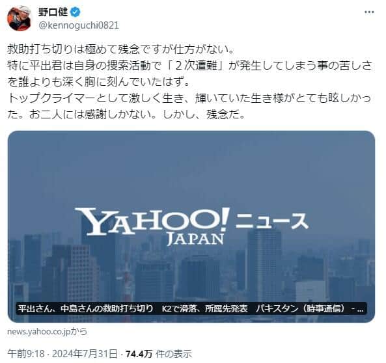Open the @kennoguchi0821 handle link
Screen dimensions: 386x363
[x=79, y=25]
